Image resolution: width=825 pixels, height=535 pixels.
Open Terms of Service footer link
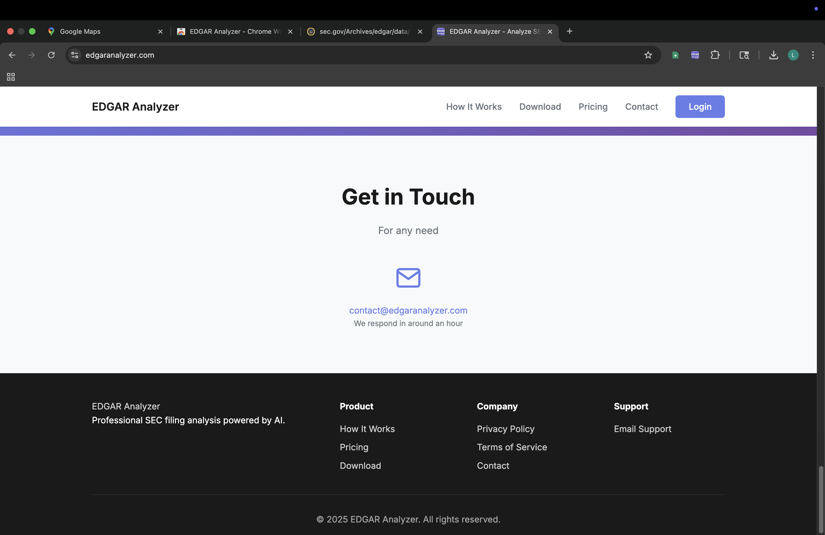coord(512,447)
